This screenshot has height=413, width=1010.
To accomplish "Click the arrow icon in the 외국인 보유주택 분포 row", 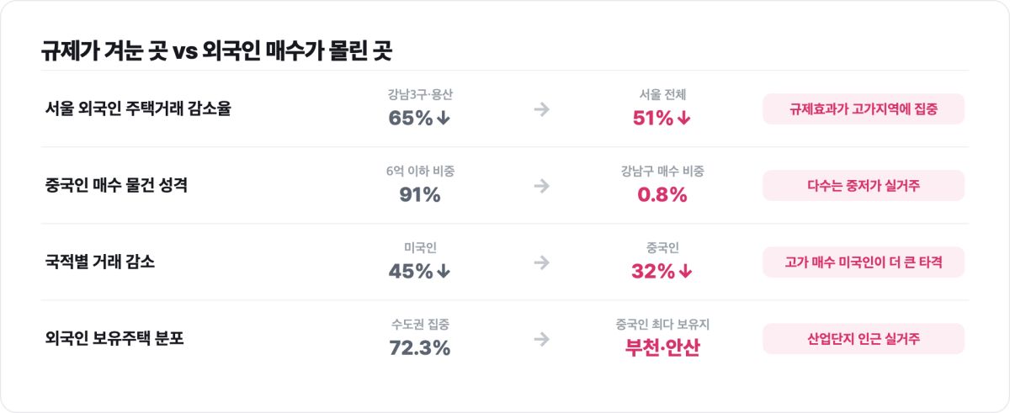I will pos(542,338).
